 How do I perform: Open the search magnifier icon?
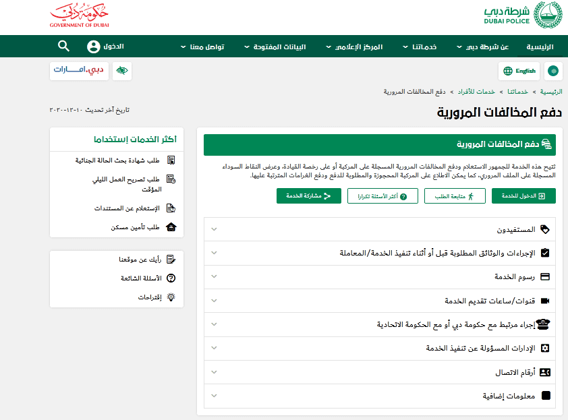[64, 46]
